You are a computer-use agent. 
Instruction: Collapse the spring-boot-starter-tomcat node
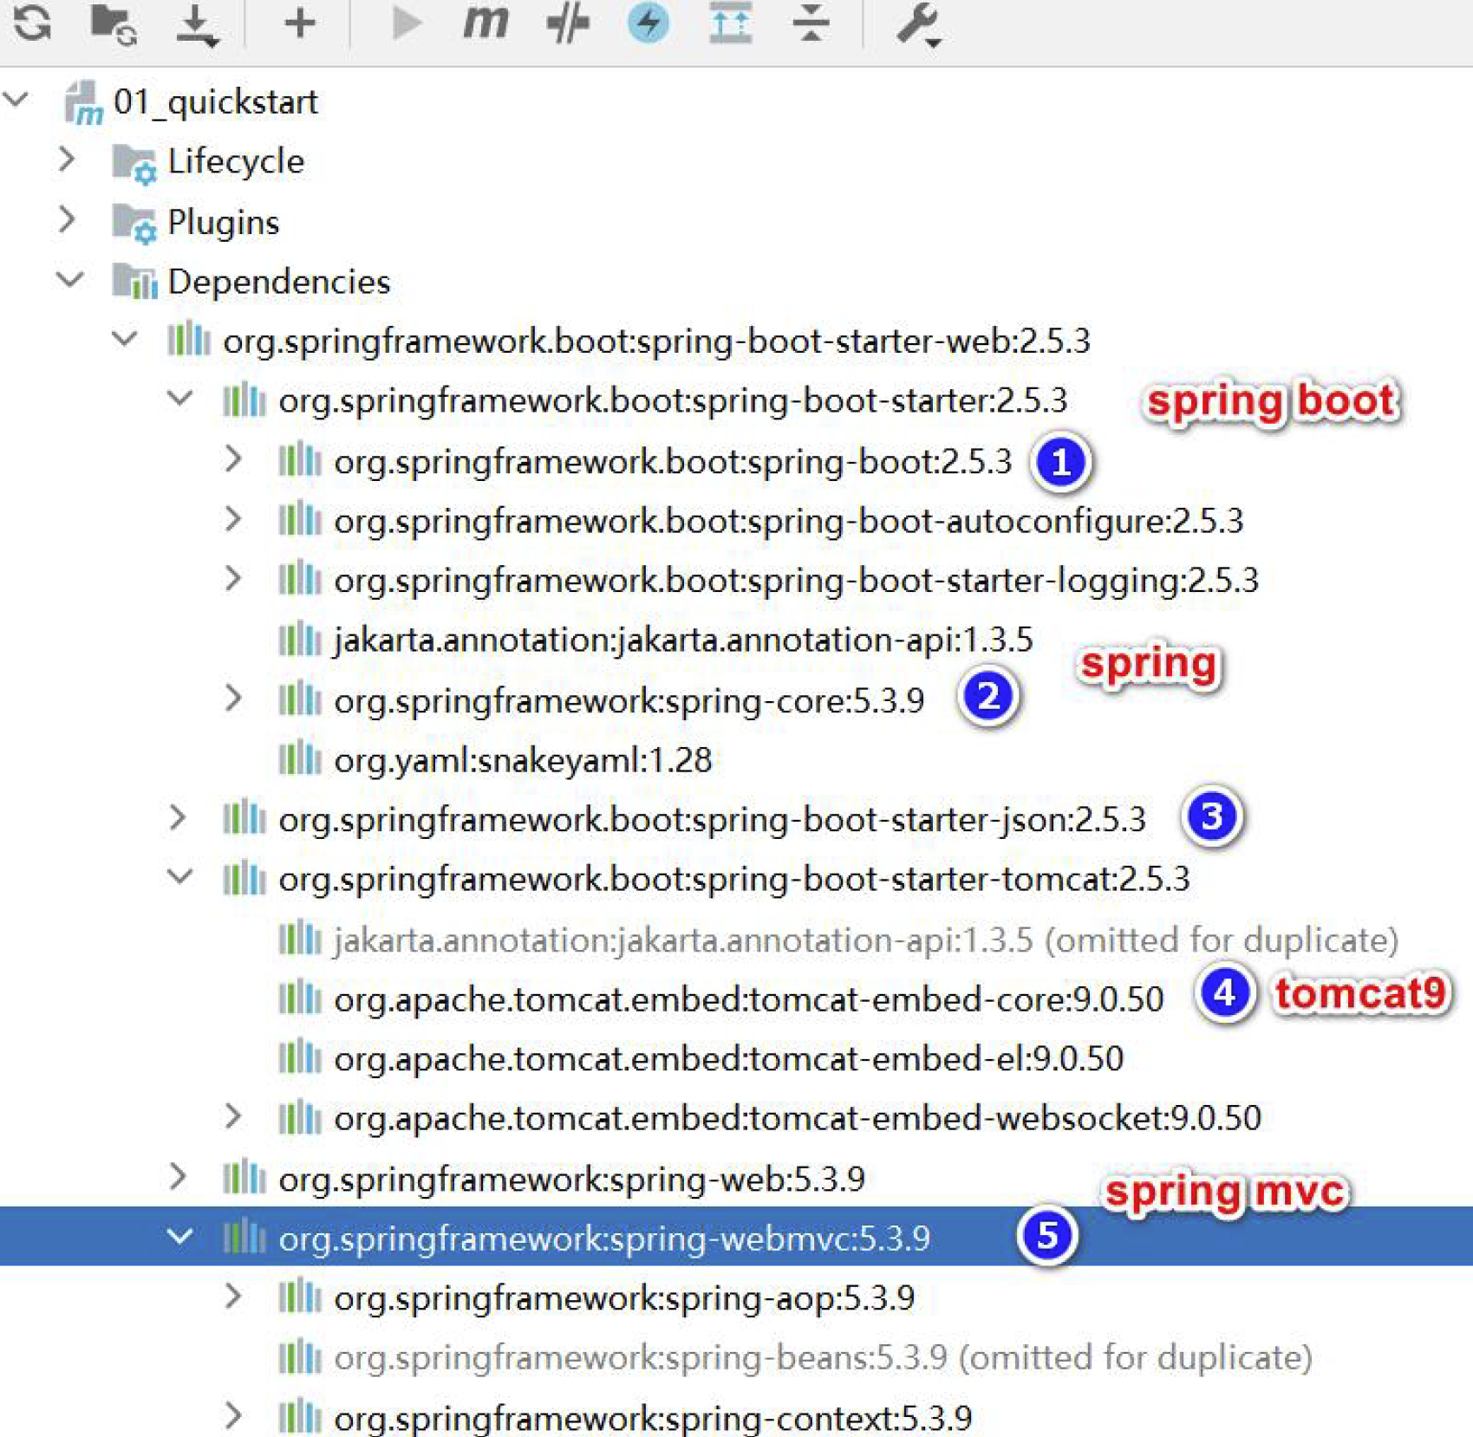point(179,878)
